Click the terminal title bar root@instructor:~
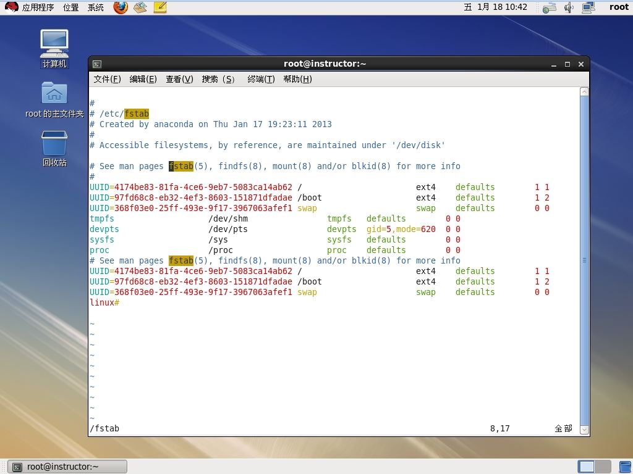This screenshot has width=633, height=474. tap(325, 64)
